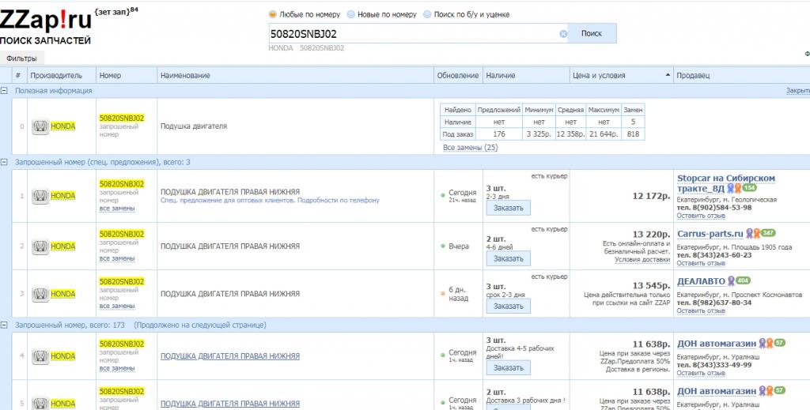Open the 'Все замены (25)' link
The image size is (810, 410).
(470, 148)
